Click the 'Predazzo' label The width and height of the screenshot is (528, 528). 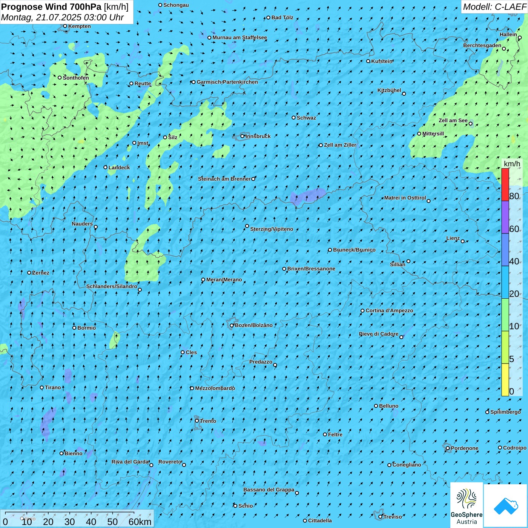click(261, 362)
